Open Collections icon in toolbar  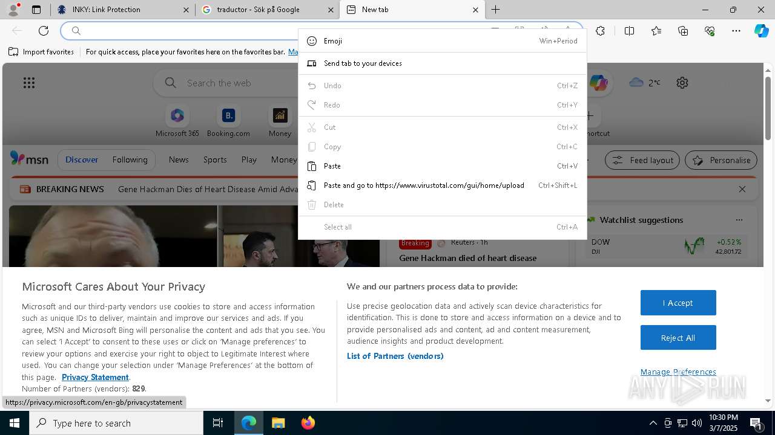pos(683,31)
